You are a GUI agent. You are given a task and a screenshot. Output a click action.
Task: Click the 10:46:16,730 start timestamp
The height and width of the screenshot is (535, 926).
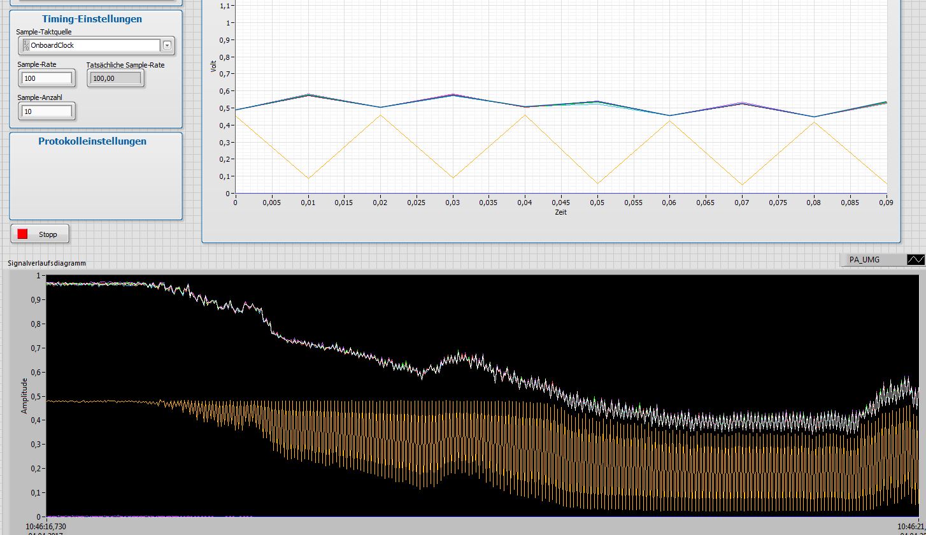(46, 527)
